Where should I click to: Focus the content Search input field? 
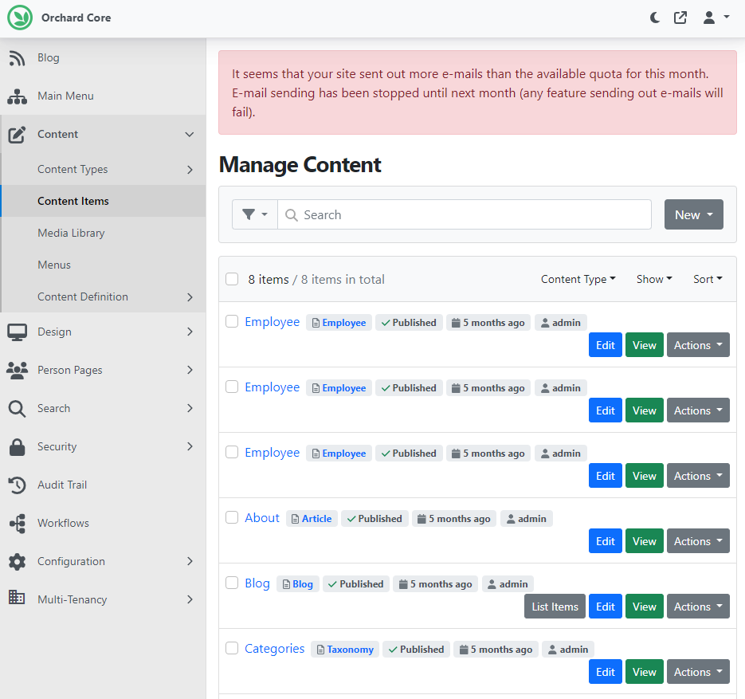point(465,214)
